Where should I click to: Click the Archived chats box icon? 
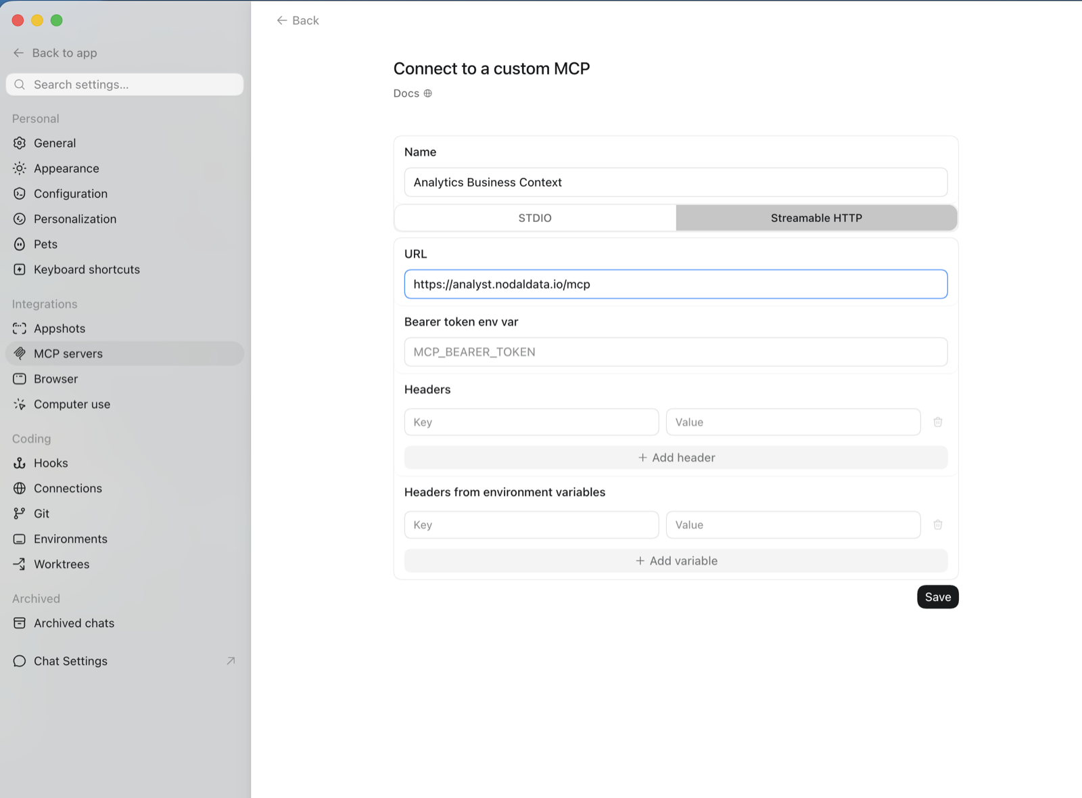click(x=20, y=623)
